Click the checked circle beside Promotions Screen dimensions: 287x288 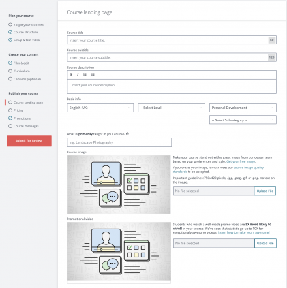pos(10,118)
